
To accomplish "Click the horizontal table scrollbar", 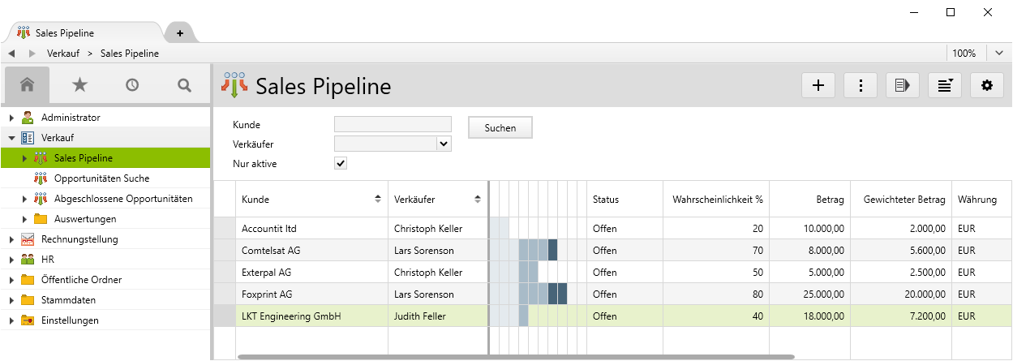I will (515, 356).
